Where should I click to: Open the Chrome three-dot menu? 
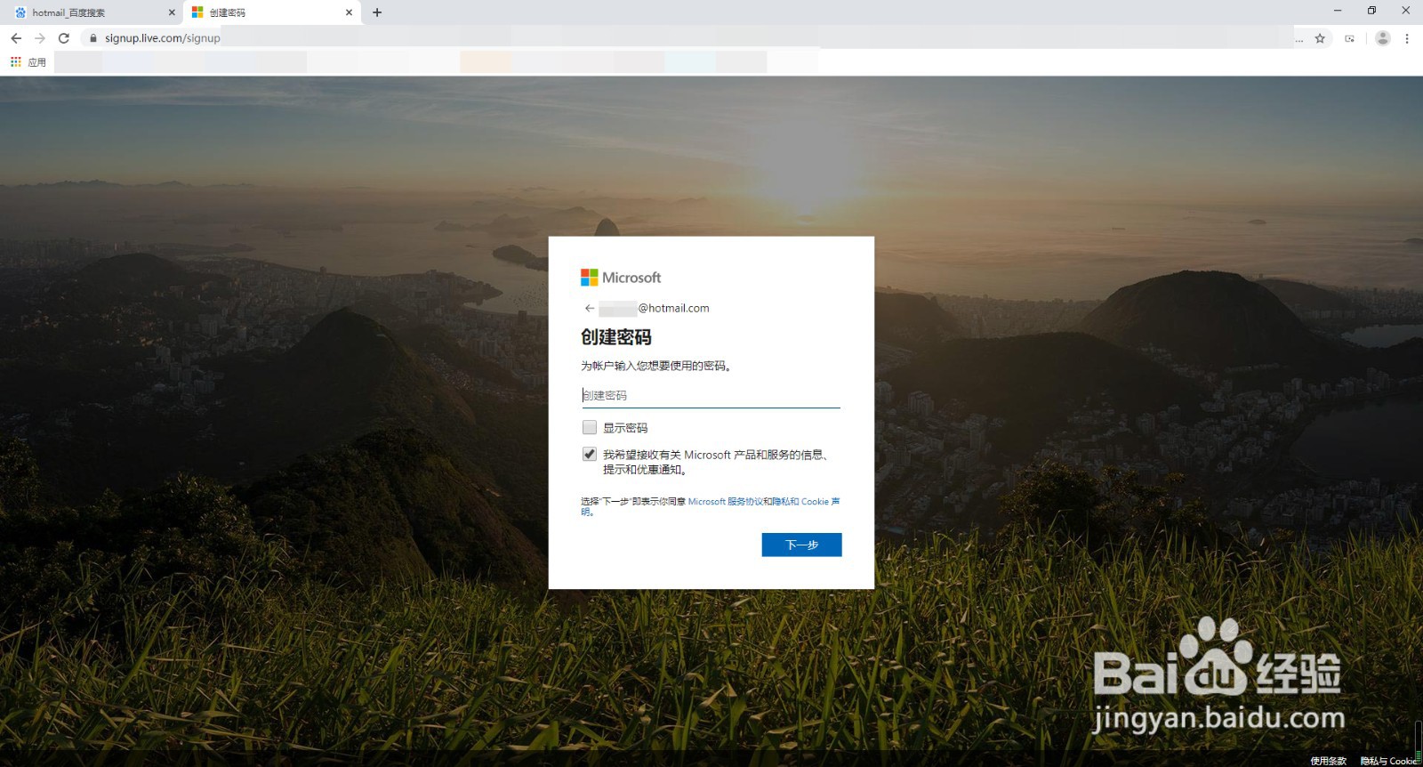(1407, 38)
